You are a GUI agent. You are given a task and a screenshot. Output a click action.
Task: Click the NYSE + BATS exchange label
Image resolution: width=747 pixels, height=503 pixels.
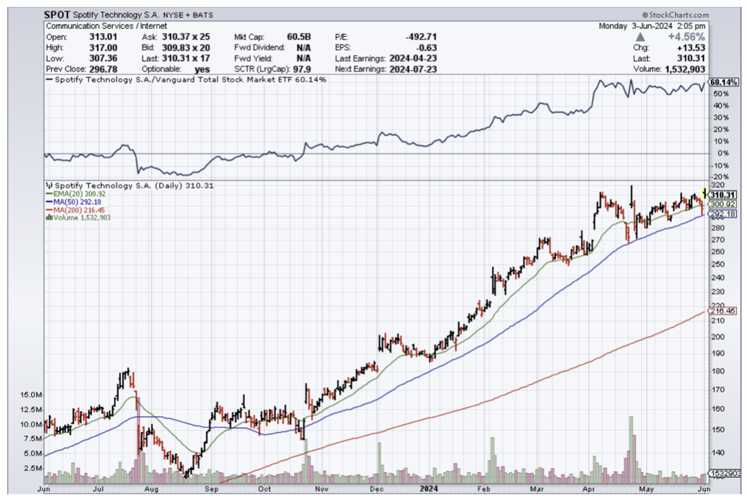tap(188, 15)
